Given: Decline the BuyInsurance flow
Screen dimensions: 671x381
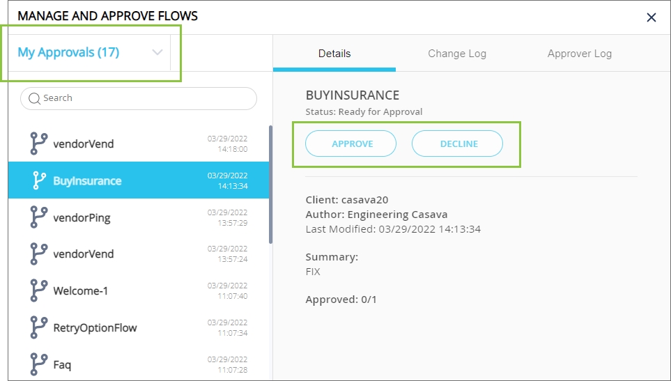Looking at the screenshot, I should [x=458, y=143].
